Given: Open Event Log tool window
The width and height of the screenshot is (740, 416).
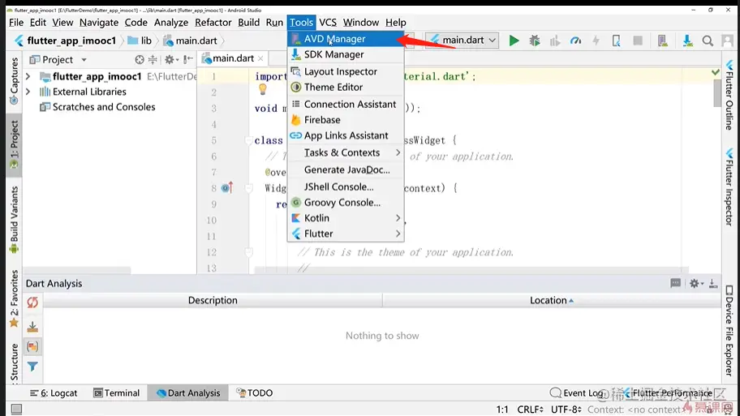Looking at the screenshot, I should pyautogui.click(x=577, y=392).
